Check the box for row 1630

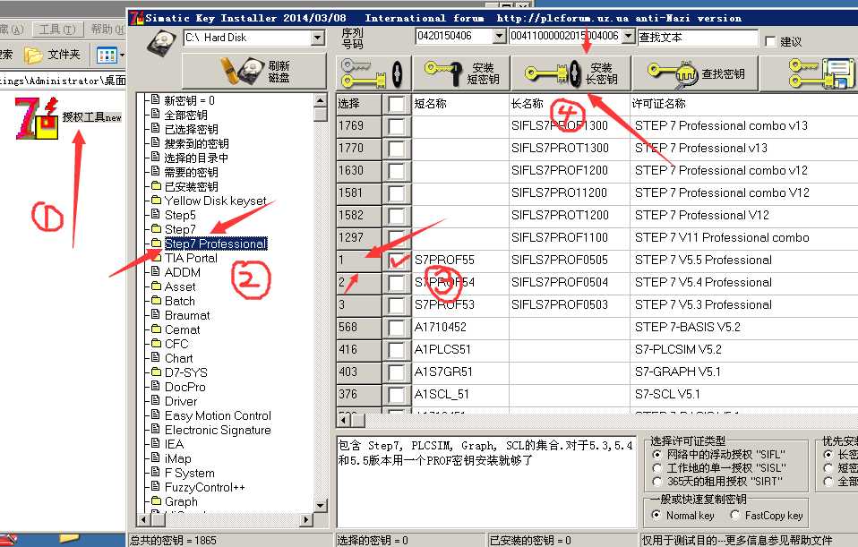[396, 171]
